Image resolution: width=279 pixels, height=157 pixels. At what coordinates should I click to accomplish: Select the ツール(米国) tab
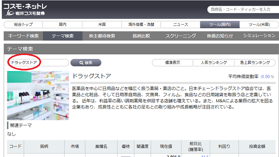pyautogui.click(x=259, y=24)
